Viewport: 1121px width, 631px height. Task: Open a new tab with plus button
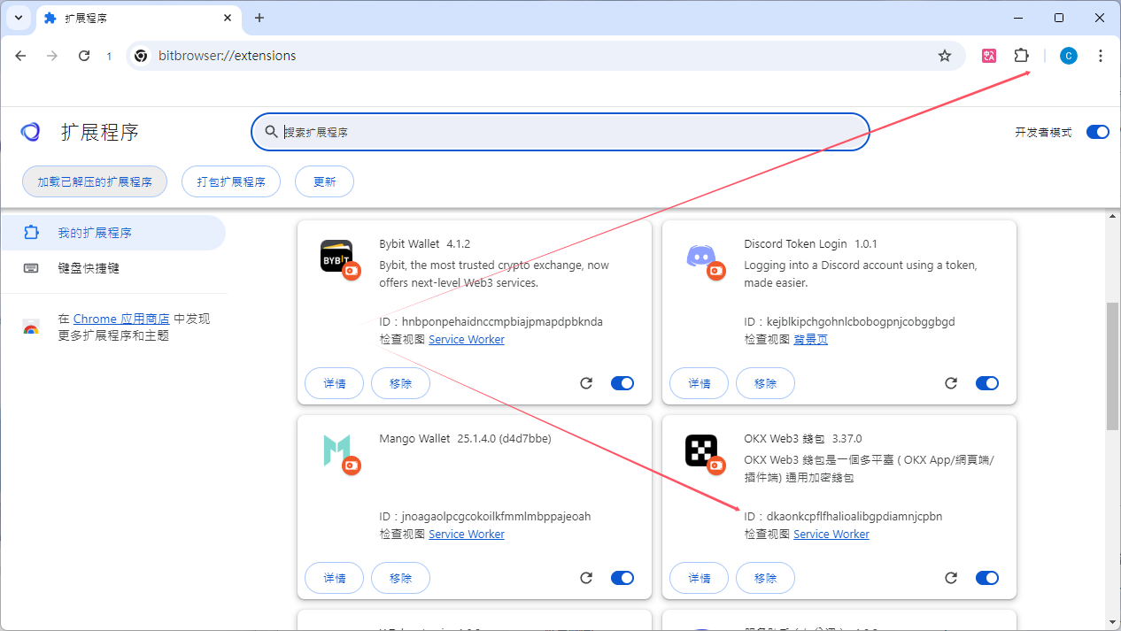tap(259, 18)
